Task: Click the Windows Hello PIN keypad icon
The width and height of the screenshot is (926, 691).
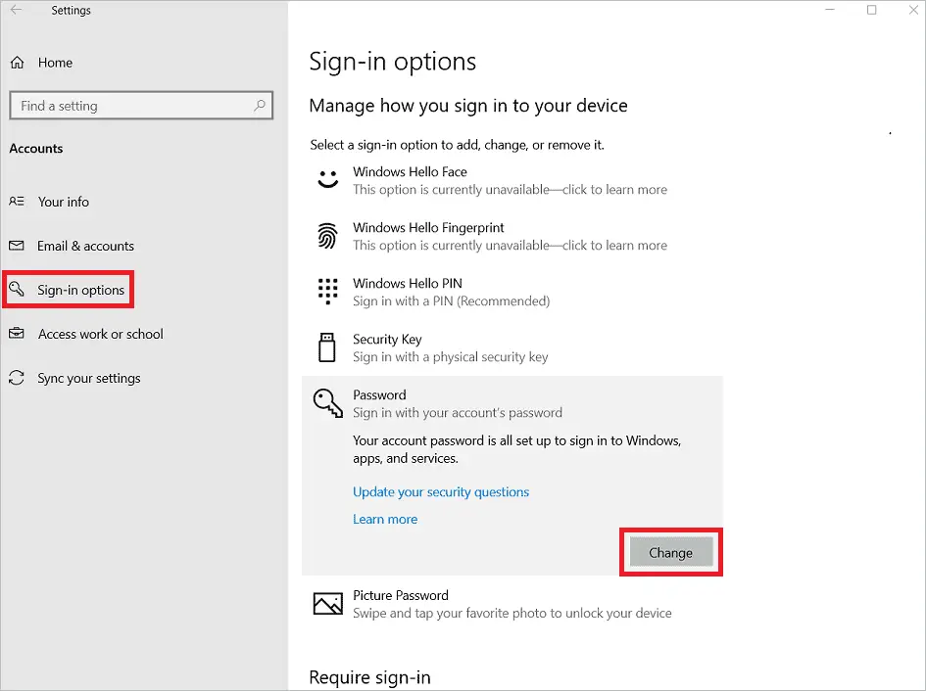Action: click(x=327, y=292)
